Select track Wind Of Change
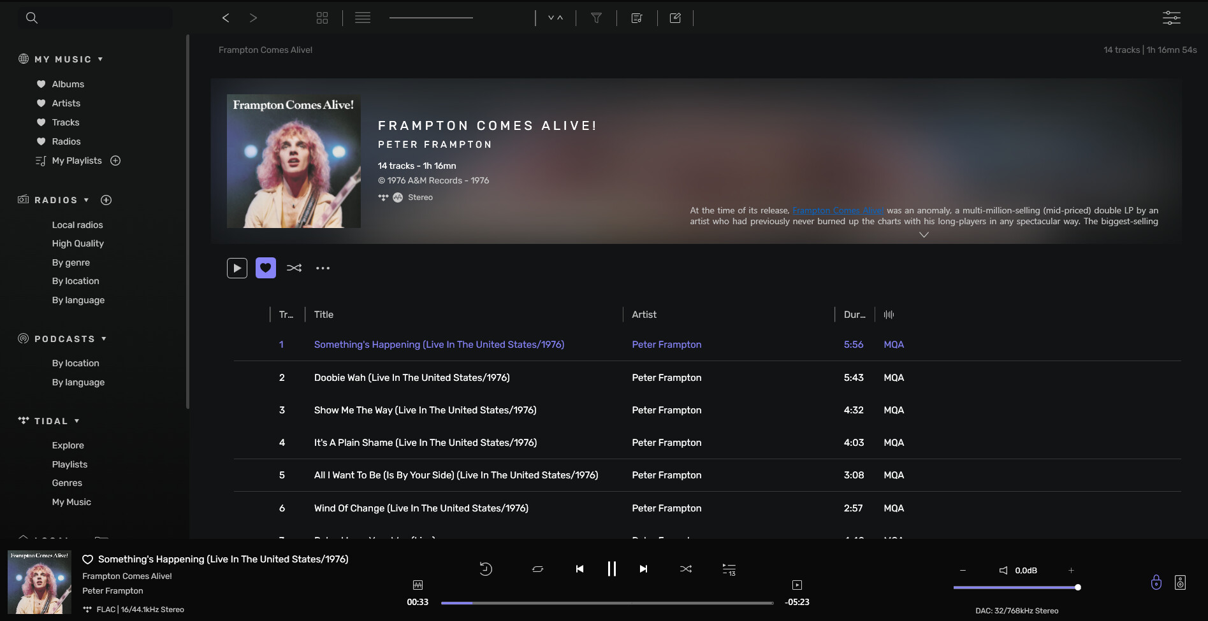This screenshot has height=621, width=1208. 421,508
